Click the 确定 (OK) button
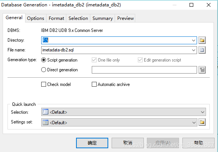 [x=92, y=143]
